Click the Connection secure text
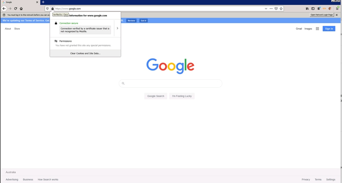342x183 pixels. point(69,23)
